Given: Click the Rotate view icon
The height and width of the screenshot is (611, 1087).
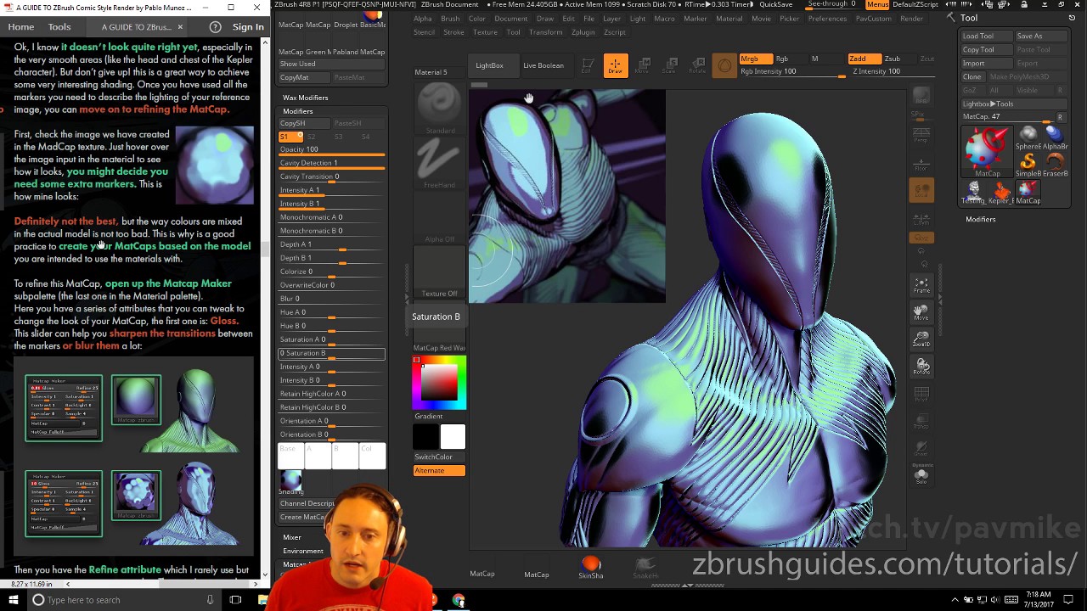Looking at the screenshot, I should coord(921,367).
